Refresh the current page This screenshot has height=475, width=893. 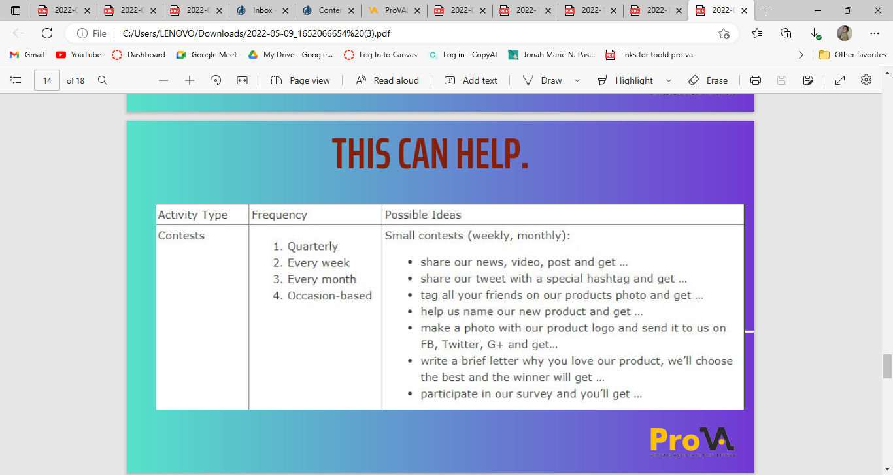pyautogui.click(x=47, y=33)
